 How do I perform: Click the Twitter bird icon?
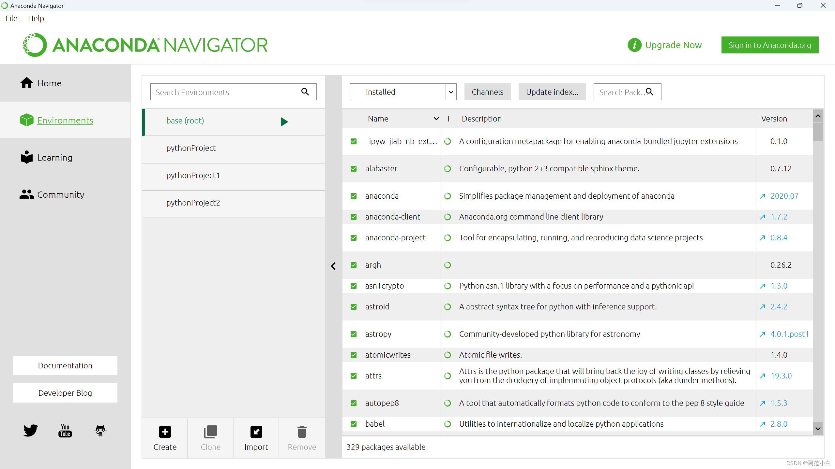tap(30, 430)
